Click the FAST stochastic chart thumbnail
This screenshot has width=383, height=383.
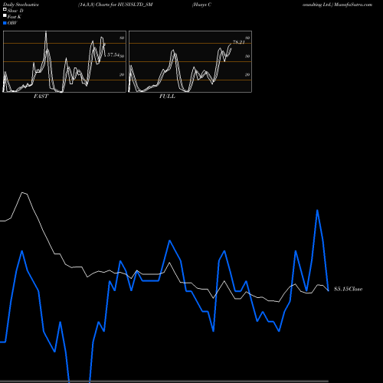coord(64,61)
